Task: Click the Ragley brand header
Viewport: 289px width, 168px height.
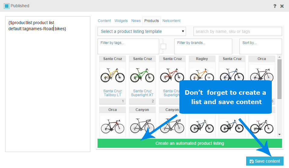Action: 202,59
